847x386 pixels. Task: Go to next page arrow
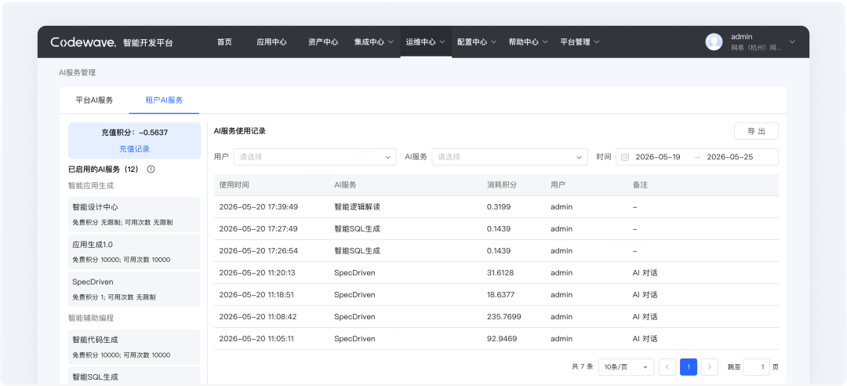pyautogui.click(x=709, y=366)
